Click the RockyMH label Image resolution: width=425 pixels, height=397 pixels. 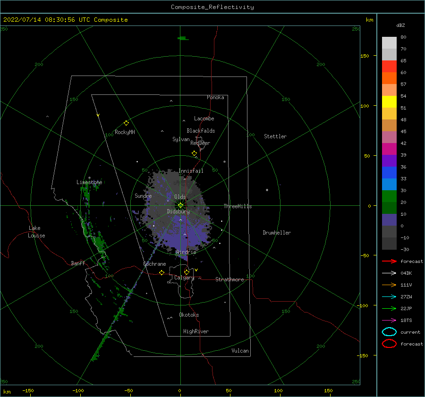(125, 132)
